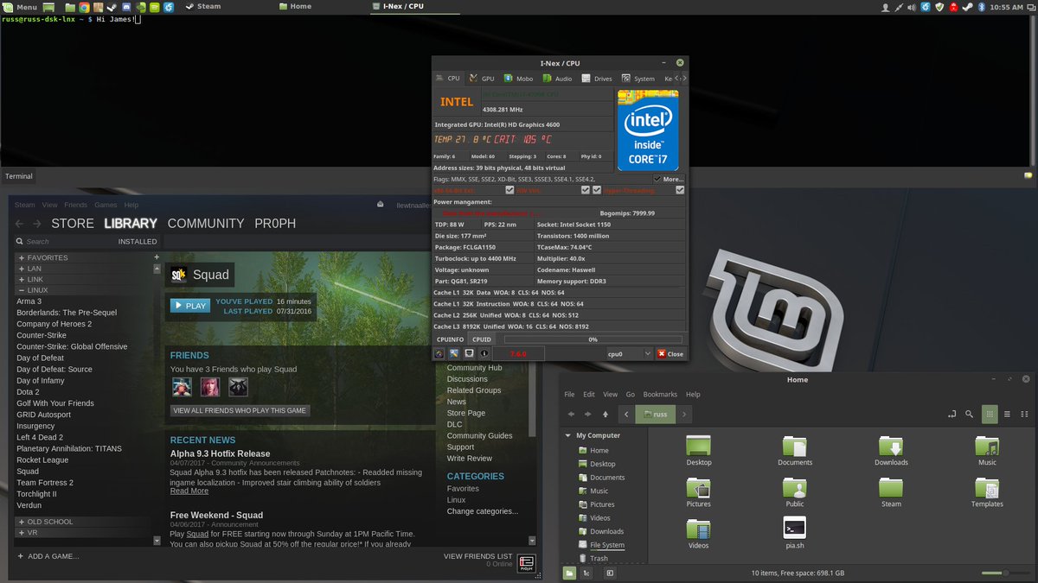Switch to the Home window in the taskbar
This screenshot has height=583, width=1038.
[296, 6]
